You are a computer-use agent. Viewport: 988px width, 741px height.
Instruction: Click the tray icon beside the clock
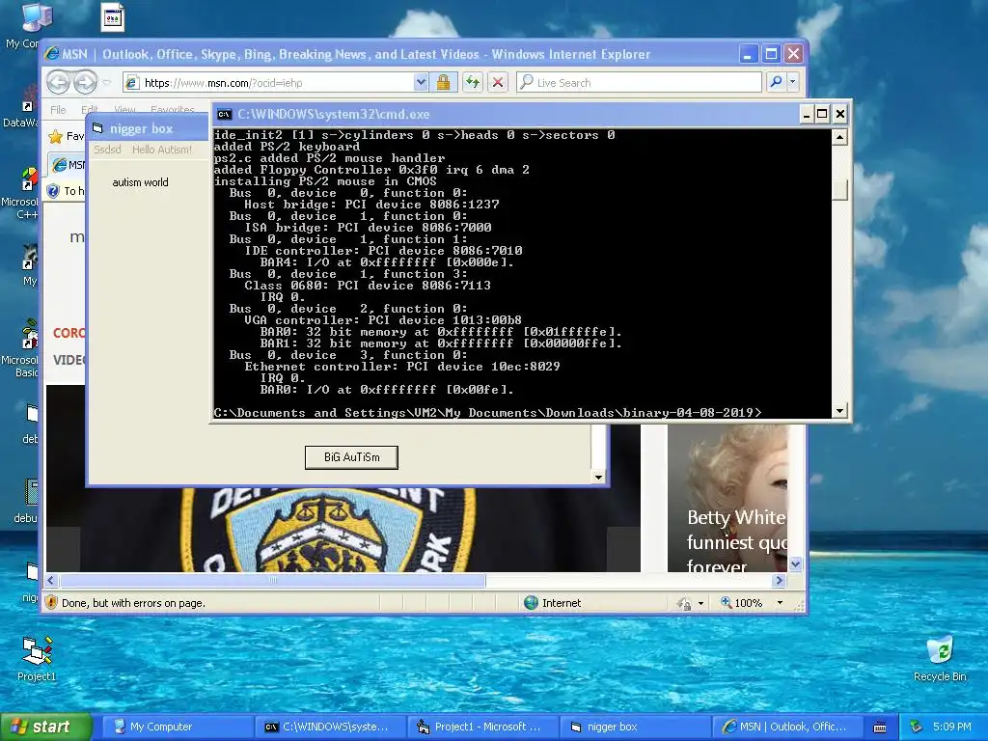pyautogui.click(x=917, y=727)
